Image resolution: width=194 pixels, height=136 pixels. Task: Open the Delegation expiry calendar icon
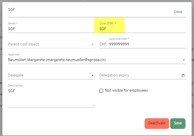183,75
